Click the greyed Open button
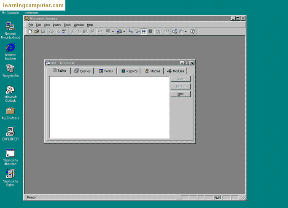This screenshot has height=208, width=288. 180,79
